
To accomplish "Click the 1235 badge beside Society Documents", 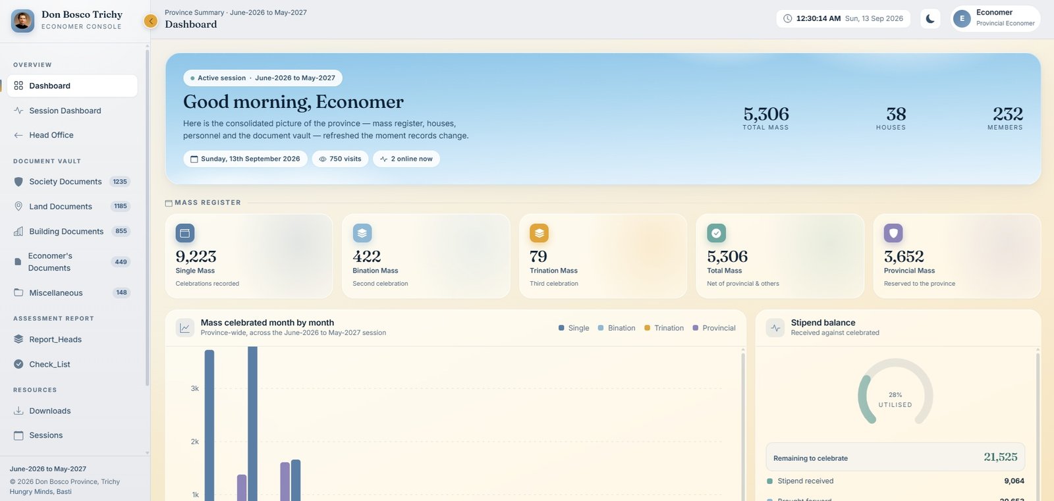I will (x=120, y=182).
